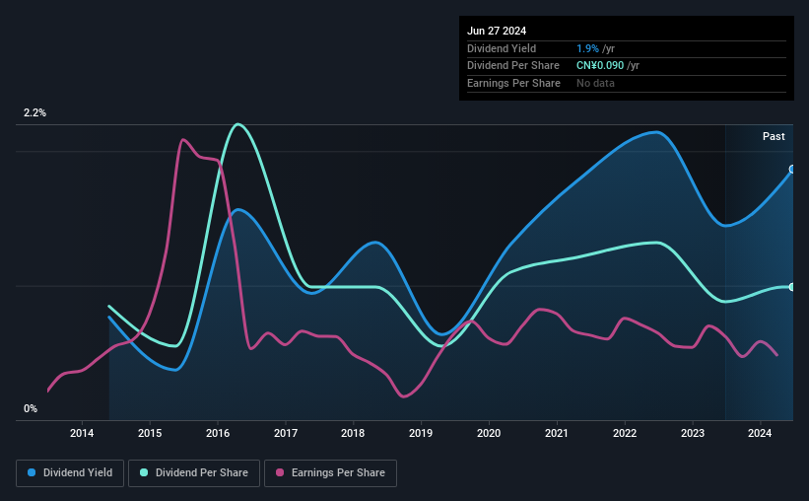Click the teal Dividend Per Share endpoint marker
809x501 pixels.
pos(792,287)
